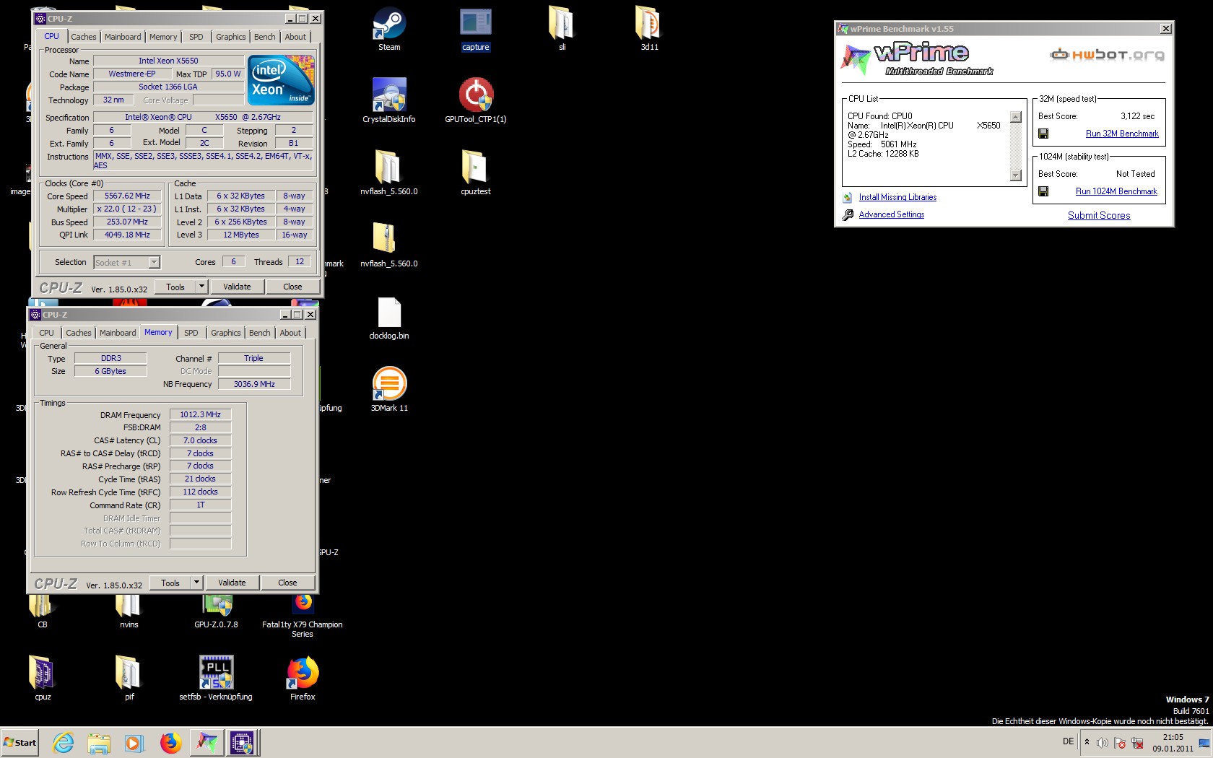Launch GPUTool_CTP1(1) desktop icon
1213x758 pixels.
click(476, 100)
